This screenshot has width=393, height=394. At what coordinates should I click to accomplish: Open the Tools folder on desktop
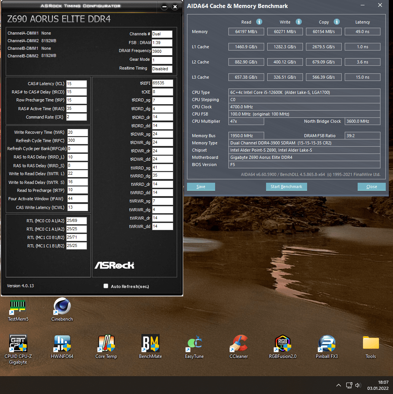371,347
